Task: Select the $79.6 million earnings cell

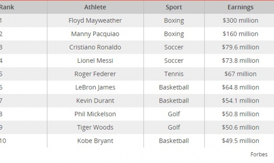Action: pyautogui.click(x=240, y=47)
